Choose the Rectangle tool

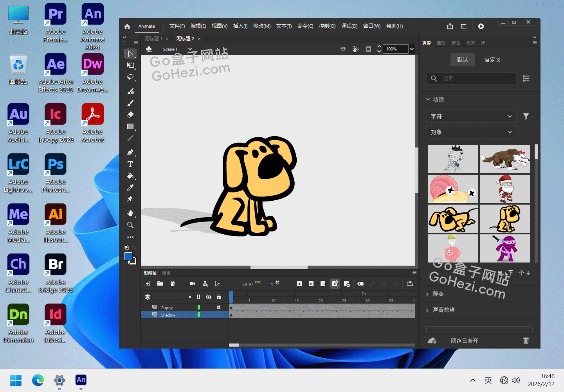pos(130,126)
